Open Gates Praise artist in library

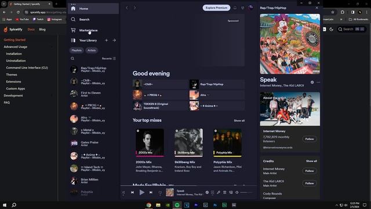[x=93, y=143]
